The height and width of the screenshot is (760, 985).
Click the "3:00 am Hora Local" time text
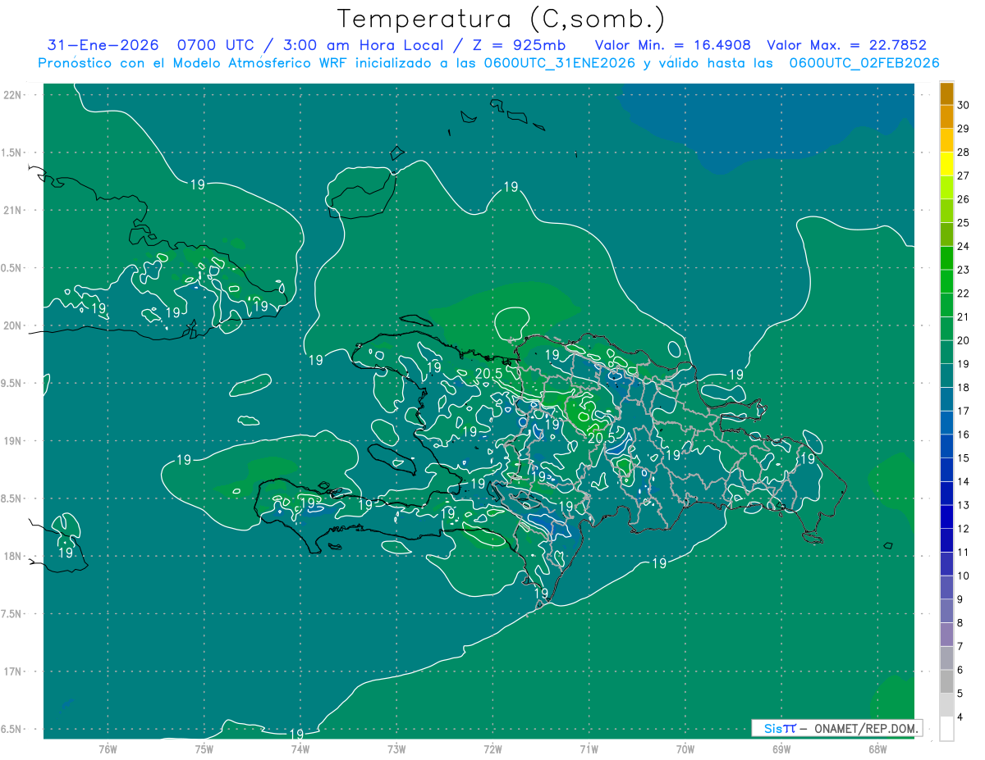pos(381,45)
